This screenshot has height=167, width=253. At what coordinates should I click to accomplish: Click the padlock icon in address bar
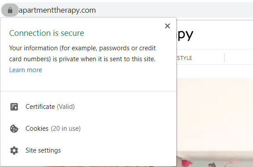pos(10,10)
